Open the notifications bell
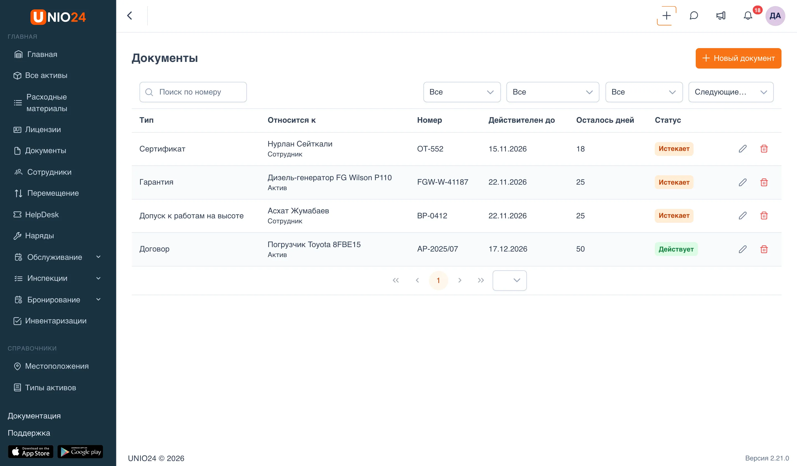The image size is (797, 466). (x=748, y=16)
